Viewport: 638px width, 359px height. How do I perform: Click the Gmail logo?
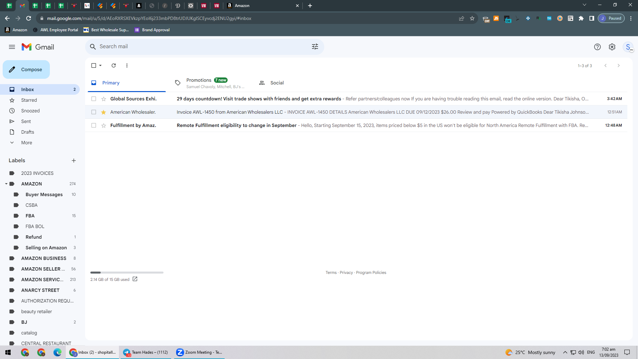coord(38,47)
